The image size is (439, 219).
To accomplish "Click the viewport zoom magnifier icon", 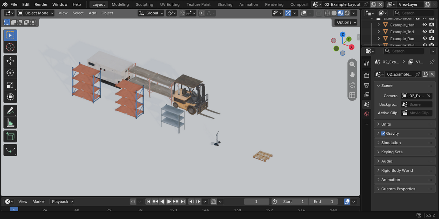I will (352, 64).
